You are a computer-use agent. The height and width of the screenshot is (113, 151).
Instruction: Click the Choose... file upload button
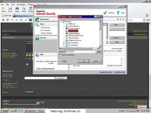click(61, 78)
